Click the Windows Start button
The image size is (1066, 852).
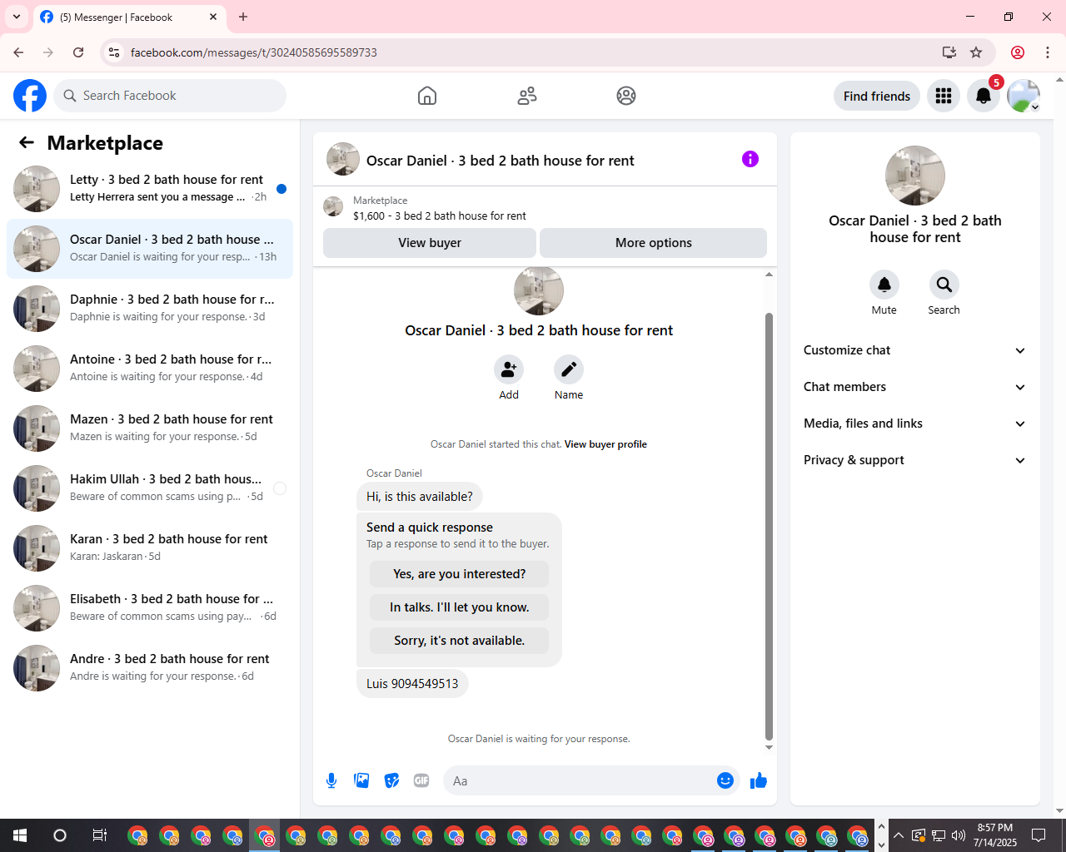20,835
